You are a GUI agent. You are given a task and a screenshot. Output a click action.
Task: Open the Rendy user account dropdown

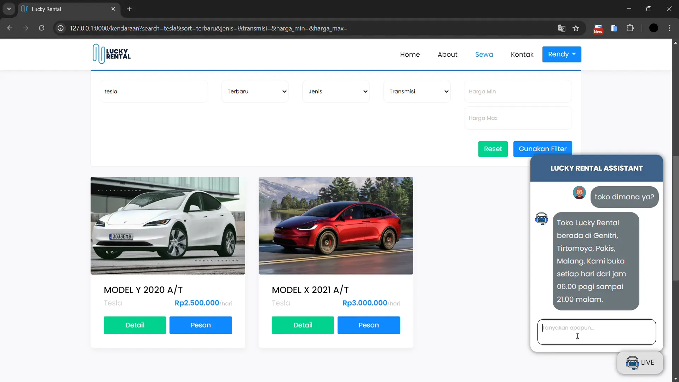click(562, 55)
